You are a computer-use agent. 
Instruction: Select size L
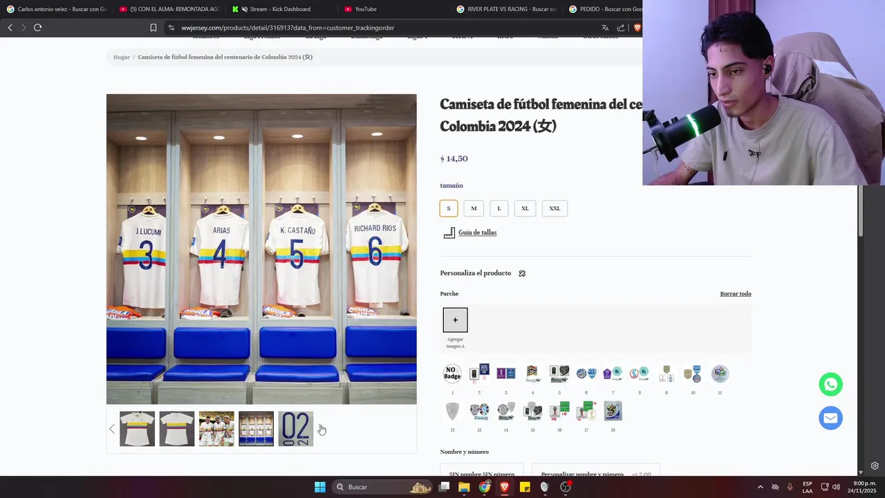pos(499,208)
